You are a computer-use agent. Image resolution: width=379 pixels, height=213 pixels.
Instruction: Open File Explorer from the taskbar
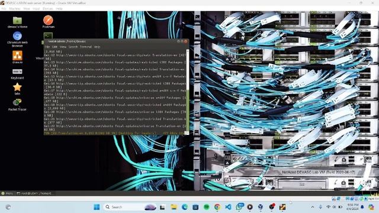(x=174, y=207)
